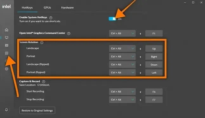Open modifier dropdown for Open Intel Graphics Command Center

pyautogui.click(x=122, y=33)
